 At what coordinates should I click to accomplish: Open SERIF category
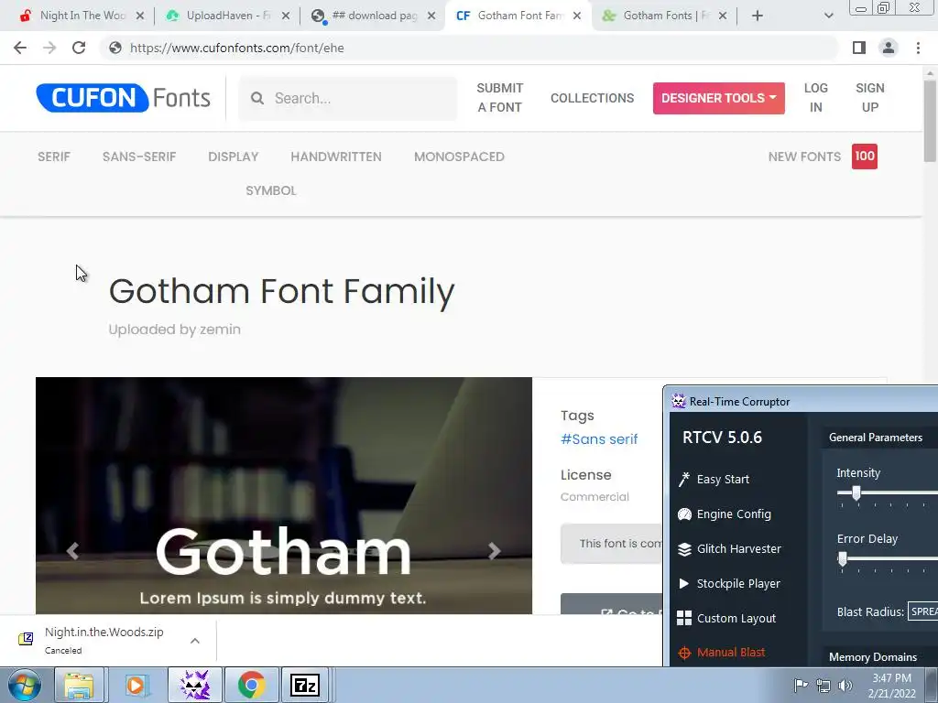[54, 157]
